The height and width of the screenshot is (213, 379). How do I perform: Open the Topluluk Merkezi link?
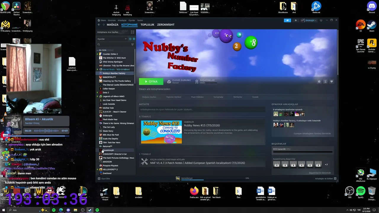click(x=174, y=97)
